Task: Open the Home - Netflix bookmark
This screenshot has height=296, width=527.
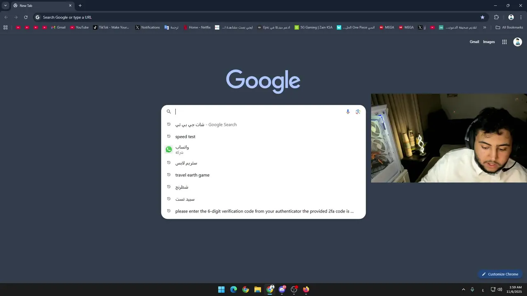Action: click(x=197, y=28)
